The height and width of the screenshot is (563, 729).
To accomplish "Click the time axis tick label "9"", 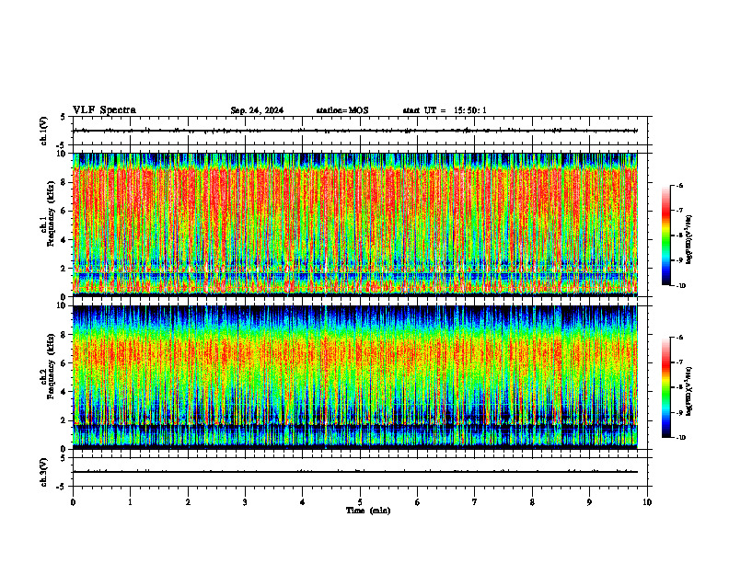I will coord(590,502).
